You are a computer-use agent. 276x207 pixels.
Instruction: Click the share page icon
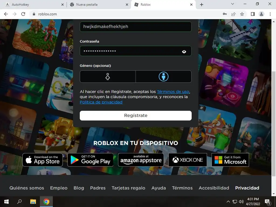233,14
